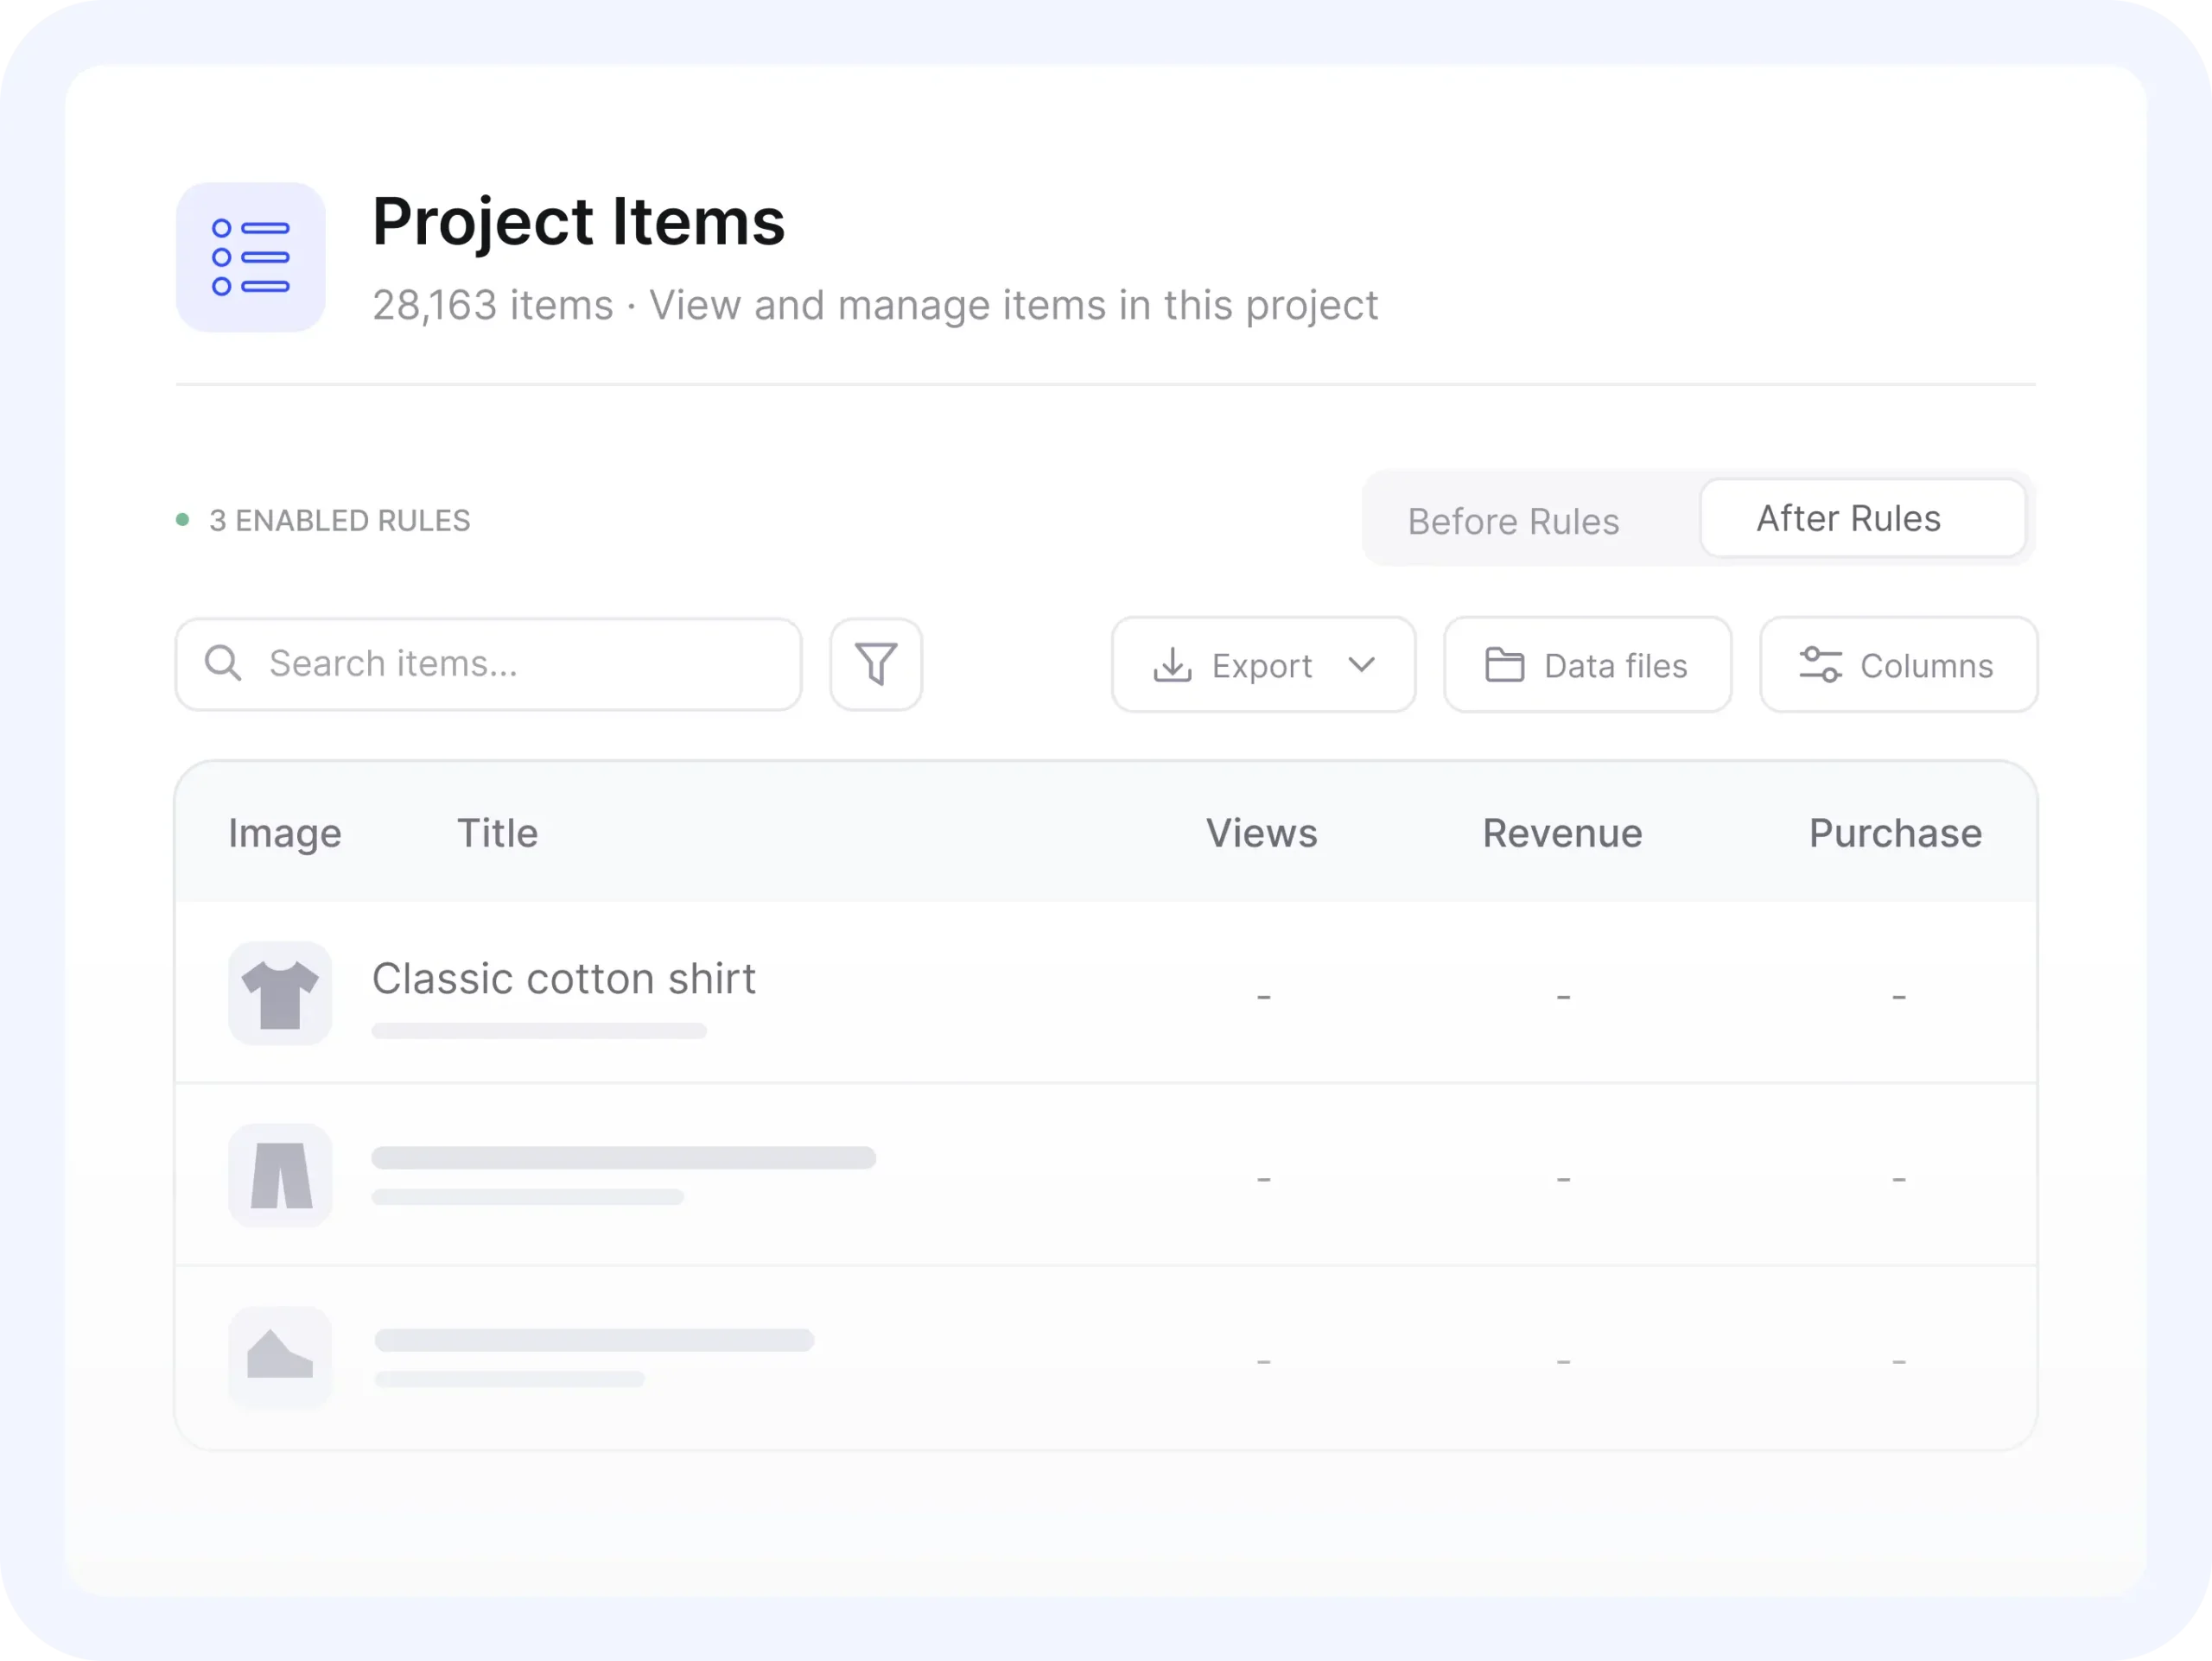2212x1661 pixels.
Task: Click the Project Items list icon
Action: click(251, 257)
